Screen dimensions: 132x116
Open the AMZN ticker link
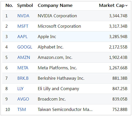click(x=24, y=57)
